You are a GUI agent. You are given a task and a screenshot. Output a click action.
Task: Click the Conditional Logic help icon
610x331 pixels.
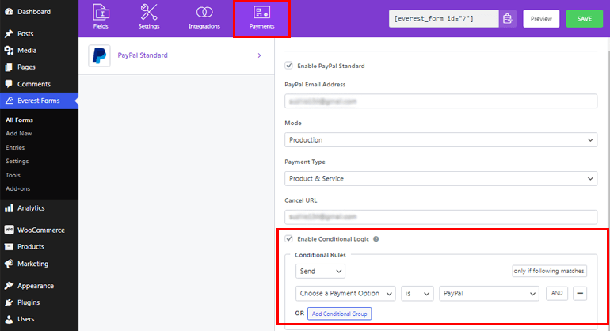point(376,239)
